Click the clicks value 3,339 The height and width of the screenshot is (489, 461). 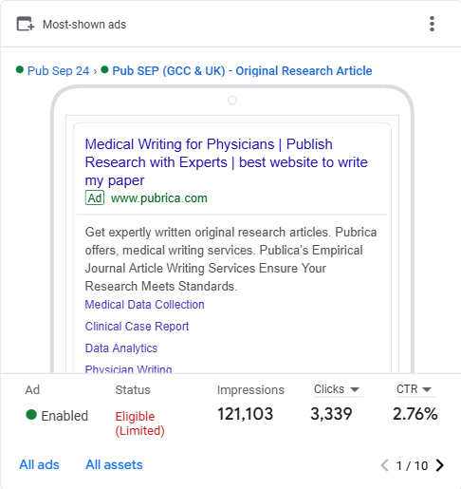[331, 414]
